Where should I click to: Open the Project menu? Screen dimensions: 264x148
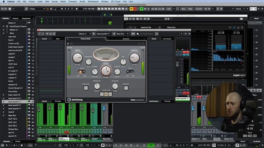(x=32, y=1)
